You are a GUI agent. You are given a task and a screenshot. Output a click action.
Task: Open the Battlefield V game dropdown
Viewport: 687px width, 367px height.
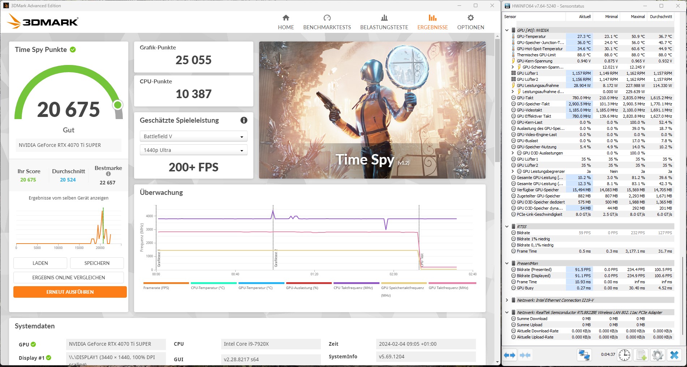[193, 136]
